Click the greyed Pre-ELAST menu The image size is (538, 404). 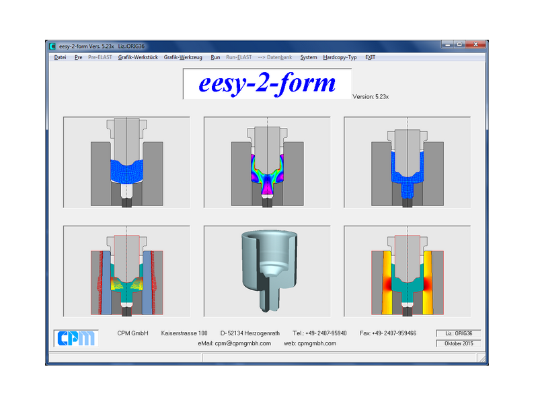click(x=100, y=57)
